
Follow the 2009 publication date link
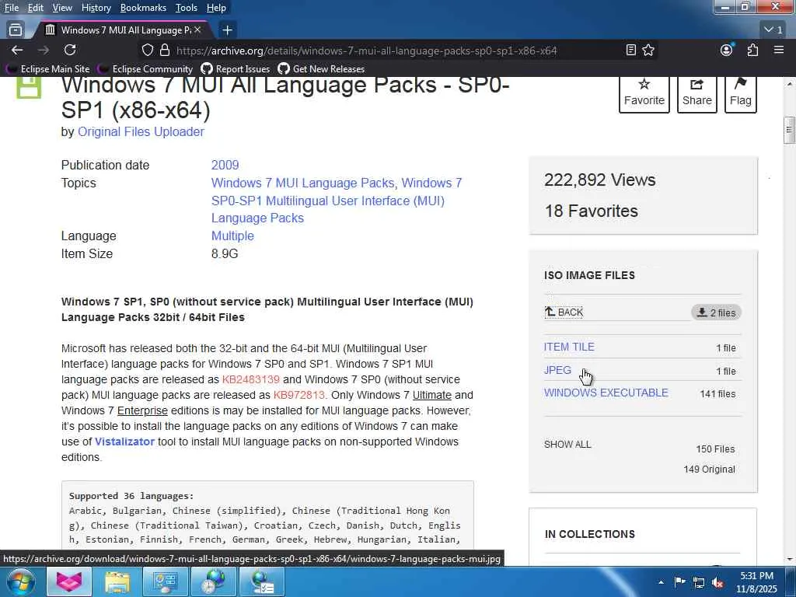click(x=225, y=165)
